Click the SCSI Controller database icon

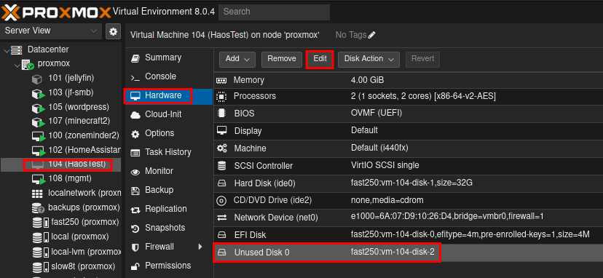(x=222, y=166)
